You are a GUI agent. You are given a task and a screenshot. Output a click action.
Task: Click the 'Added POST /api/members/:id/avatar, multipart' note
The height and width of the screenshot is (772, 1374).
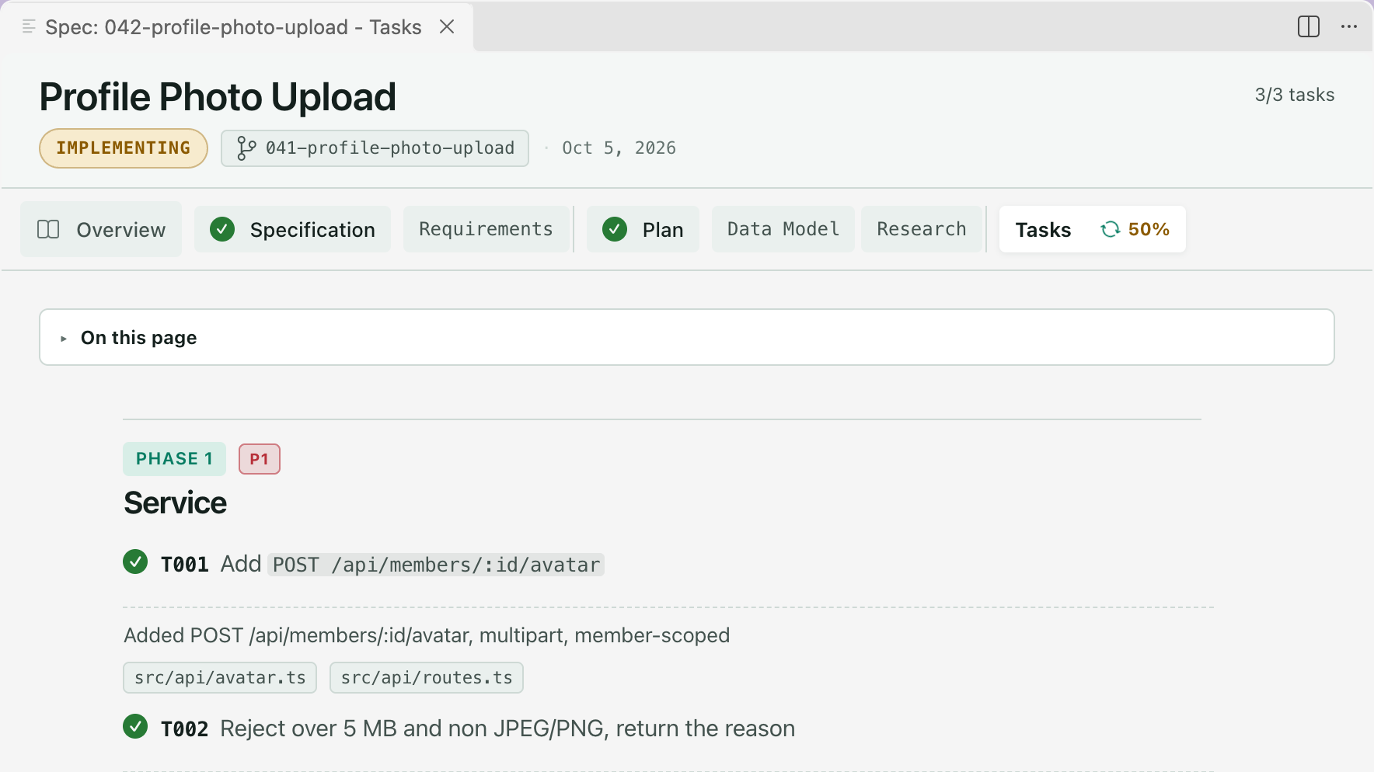click(x=427, y=635)
